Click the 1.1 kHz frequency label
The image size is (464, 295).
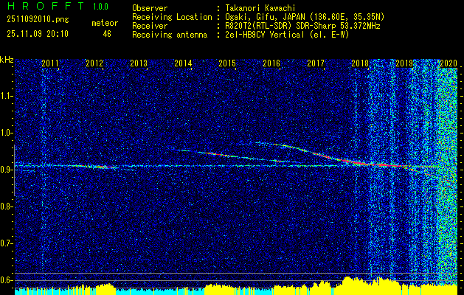click(x=7, y=96)
